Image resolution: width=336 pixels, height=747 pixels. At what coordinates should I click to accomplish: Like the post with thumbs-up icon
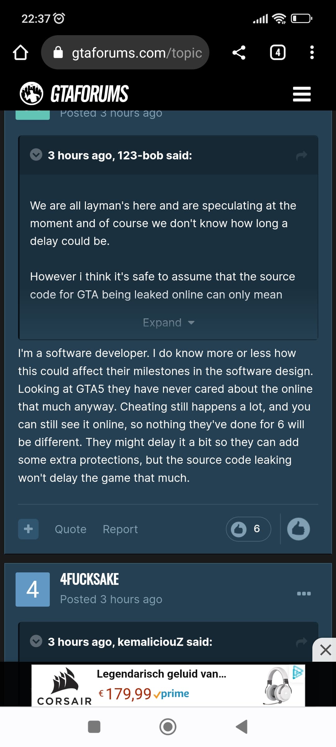coord(298,529)
